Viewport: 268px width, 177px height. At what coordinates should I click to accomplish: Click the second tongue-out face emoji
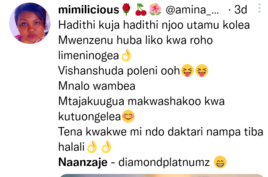pos(202,71)
